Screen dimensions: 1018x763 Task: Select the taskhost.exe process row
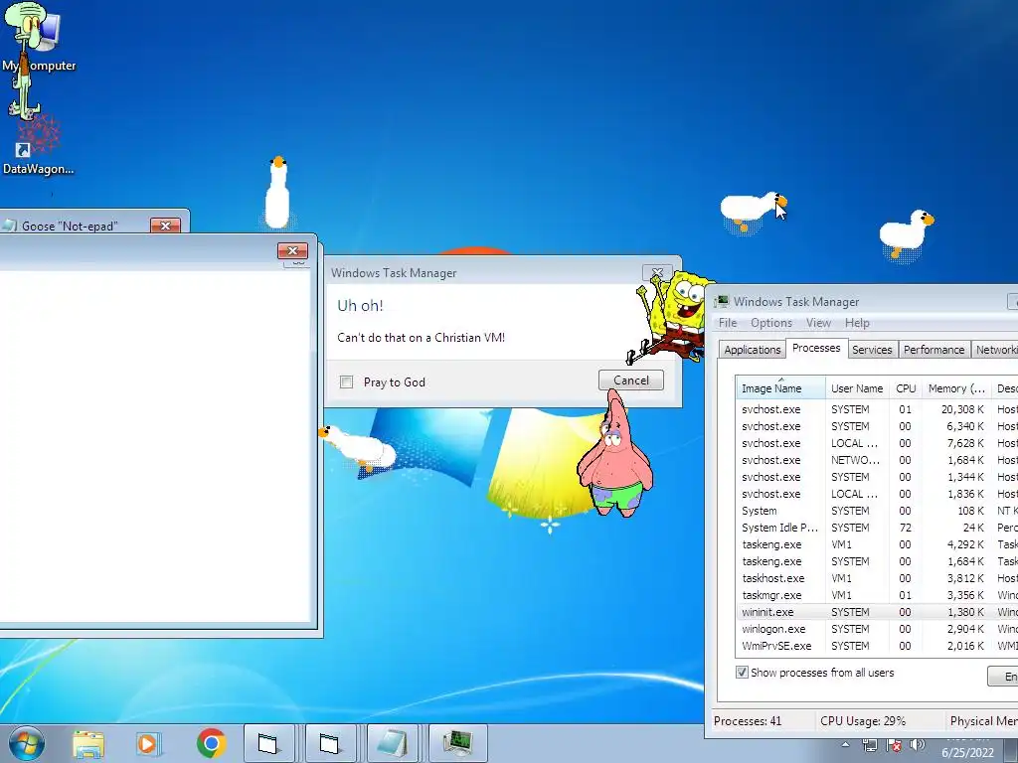pyautogui.click(x=877, y=578)
